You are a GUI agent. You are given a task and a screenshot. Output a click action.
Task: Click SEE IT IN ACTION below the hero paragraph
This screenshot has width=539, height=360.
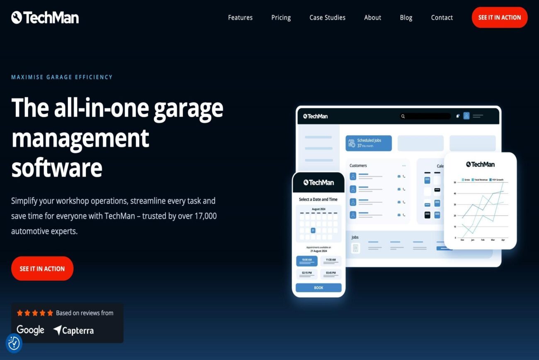tap(42, 269)
